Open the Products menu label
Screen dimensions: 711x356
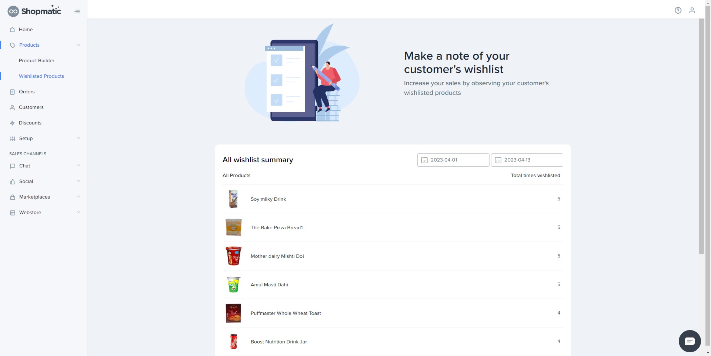click(x=29, y=45)
